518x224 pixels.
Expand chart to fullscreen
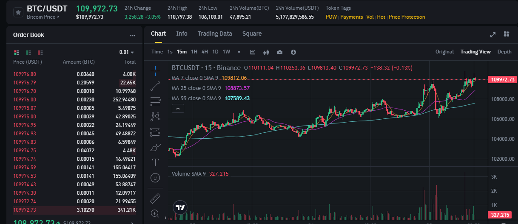[x=493, y=34]
